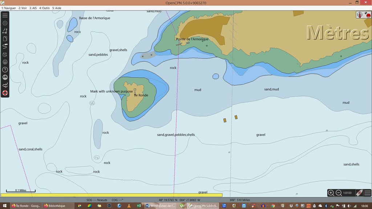Click the plugin icon below the dashboard gauge
Viewport: 372px width, 209px height.
click(x=5, y=85)
